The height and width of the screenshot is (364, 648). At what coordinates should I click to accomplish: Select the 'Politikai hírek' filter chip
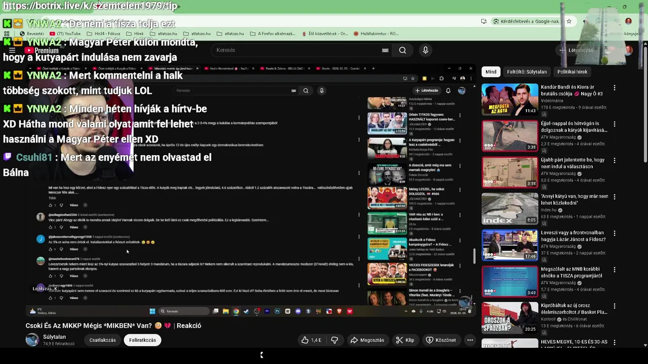573,72
